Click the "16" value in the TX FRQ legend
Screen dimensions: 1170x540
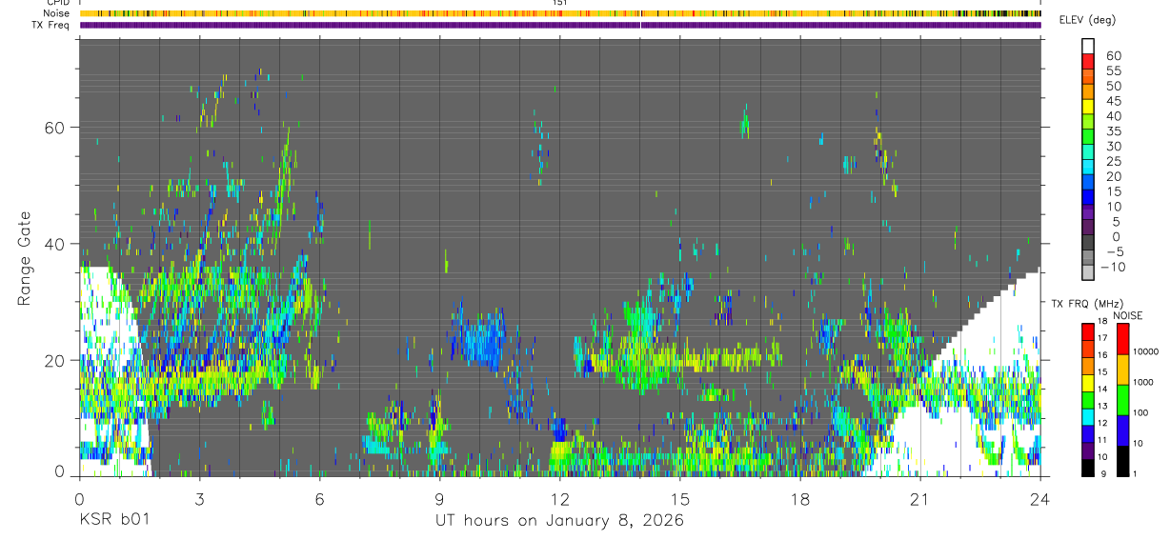1103,355
